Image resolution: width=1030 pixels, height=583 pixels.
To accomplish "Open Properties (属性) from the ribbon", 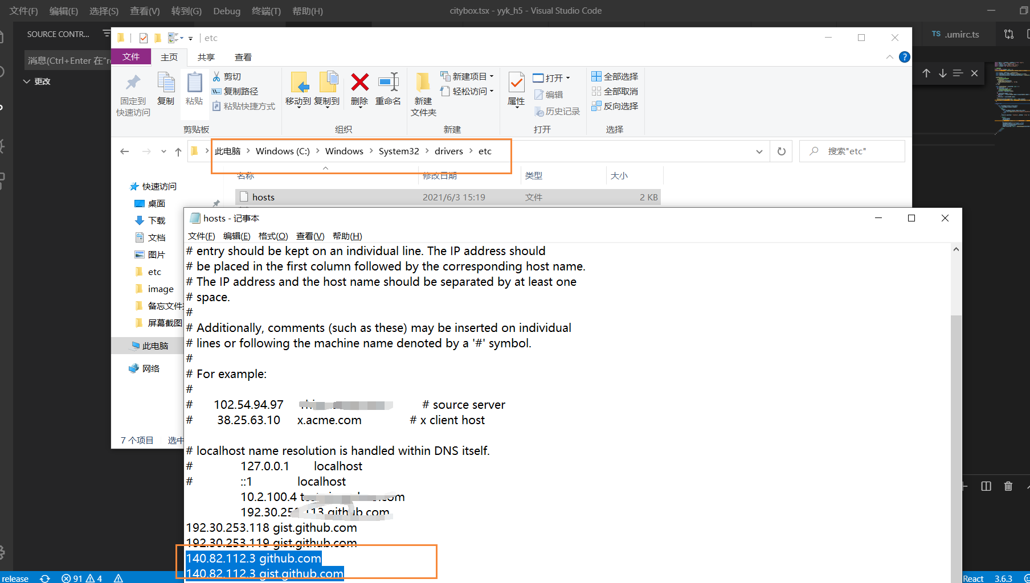I will pos(516,89).
